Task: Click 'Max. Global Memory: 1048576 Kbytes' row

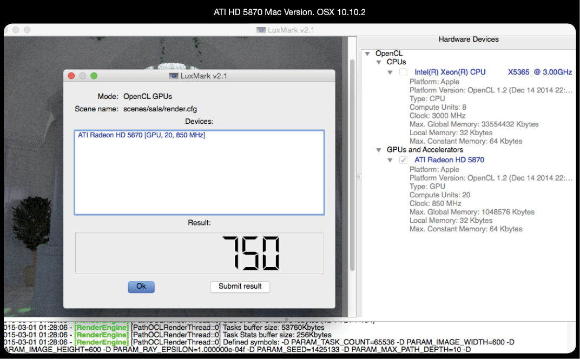Action: (x=472, y=212)
